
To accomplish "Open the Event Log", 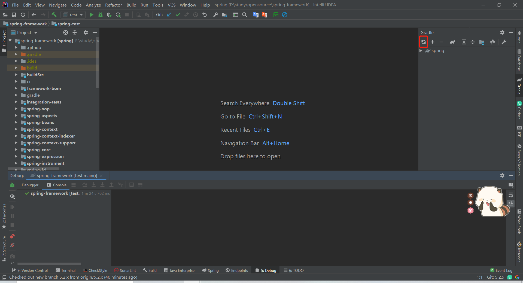I will click(x=501, y=270).
